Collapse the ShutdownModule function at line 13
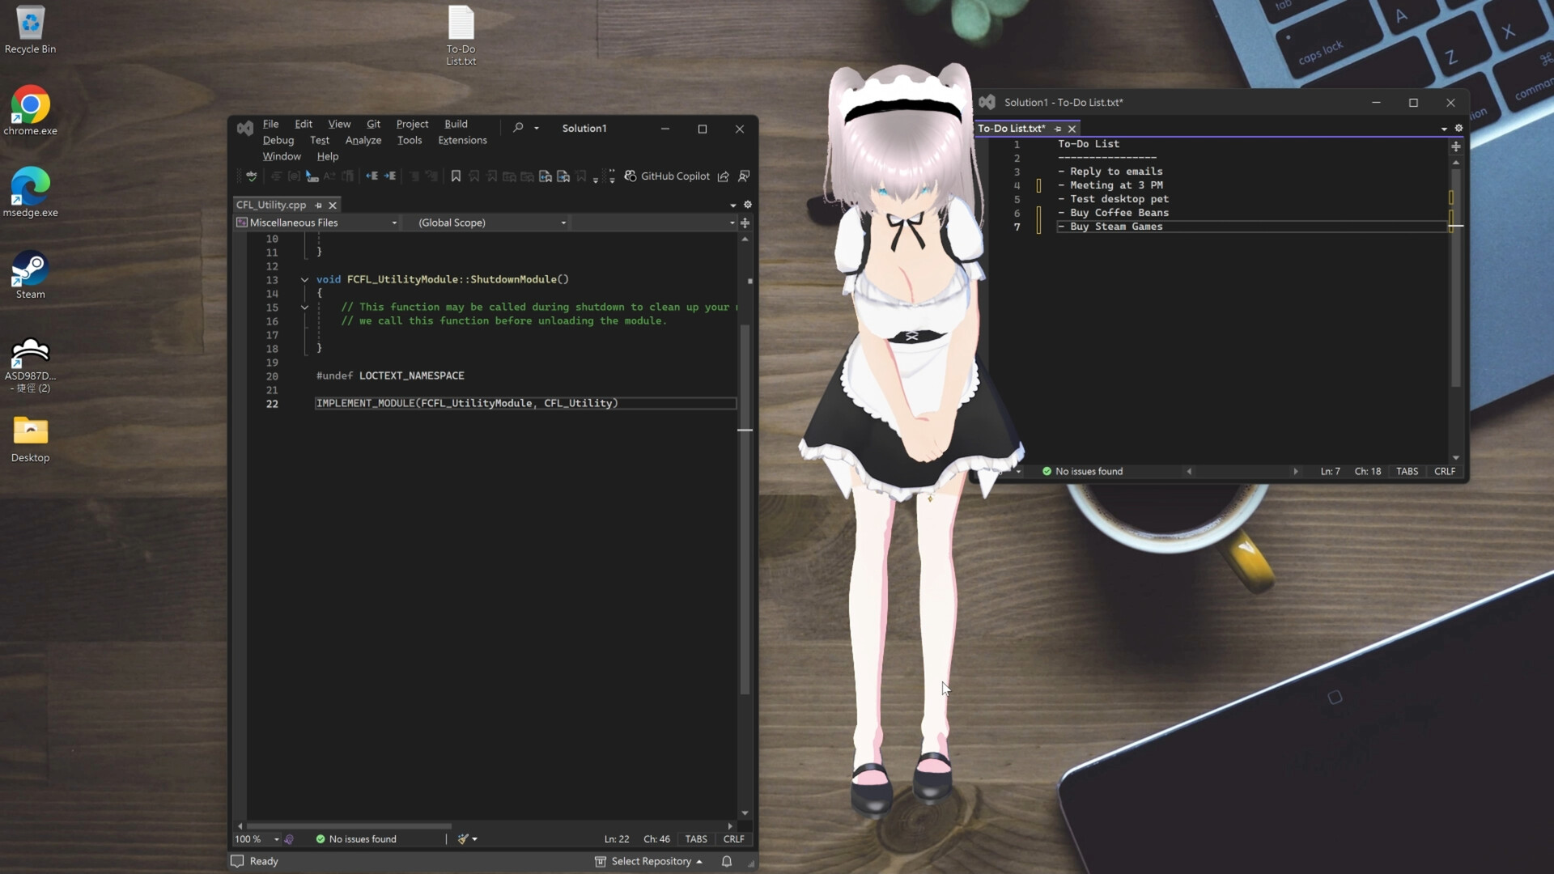The height and width of the screenshot is (874, 1554). tap(304, 280)
